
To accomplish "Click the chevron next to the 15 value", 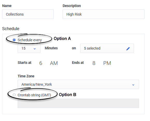I will coord(35,49).
